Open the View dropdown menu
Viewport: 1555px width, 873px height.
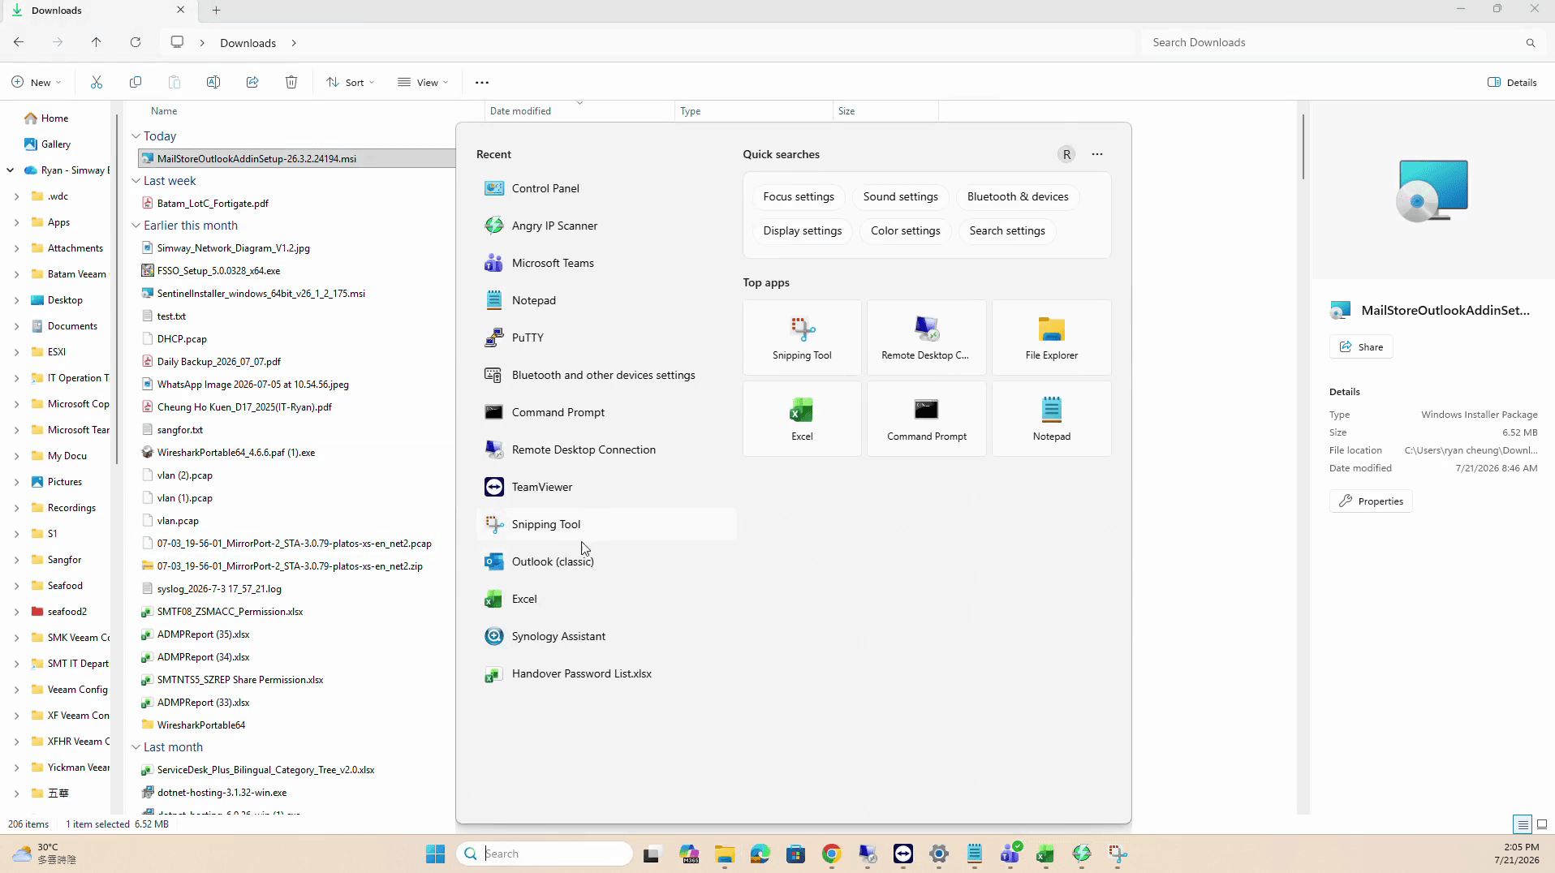pos(423,82)
